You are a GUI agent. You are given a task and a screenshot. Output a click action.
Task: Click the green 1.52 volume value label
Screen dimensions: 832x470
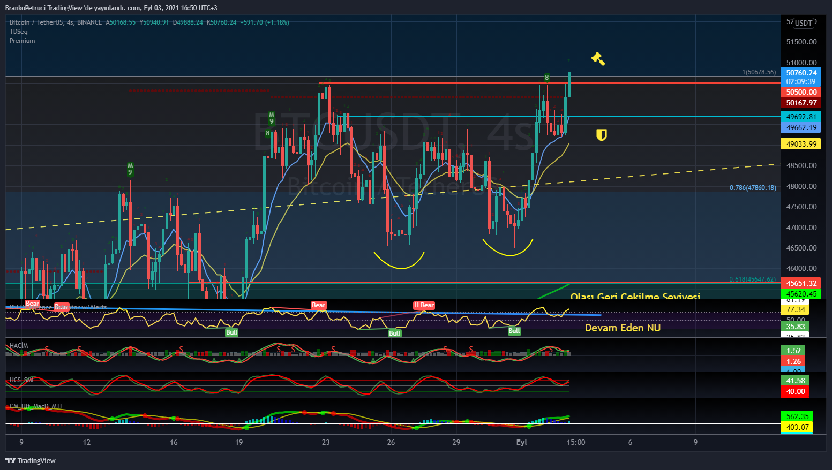(x=793, y=351)
